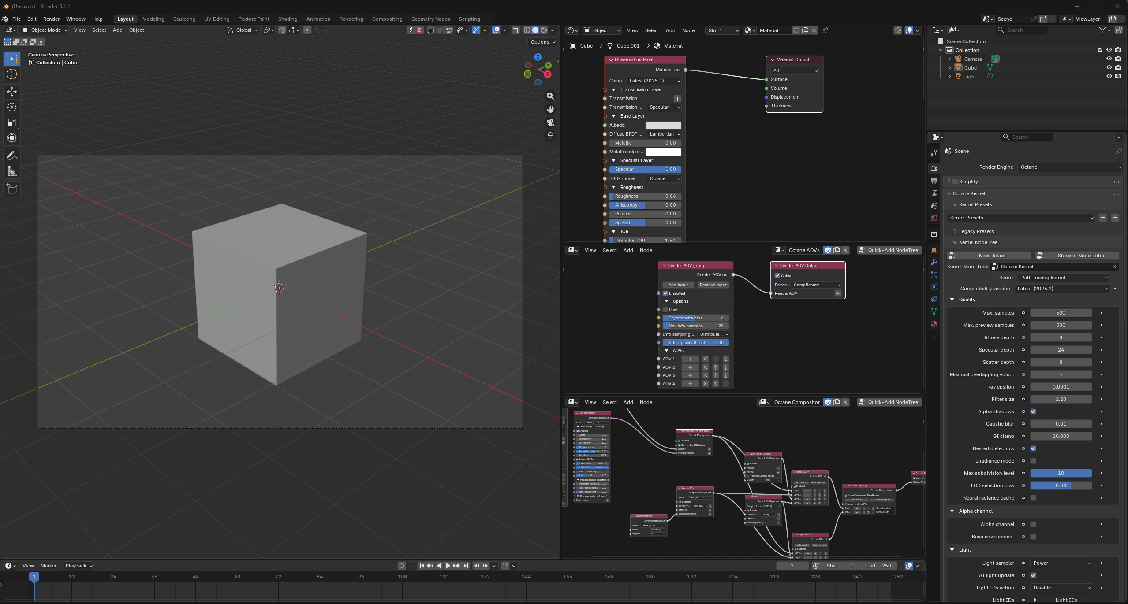Open the Object properties tab icon
Image resolution: width=1128 pixels, height=604 pixels.
coord(934,250)
